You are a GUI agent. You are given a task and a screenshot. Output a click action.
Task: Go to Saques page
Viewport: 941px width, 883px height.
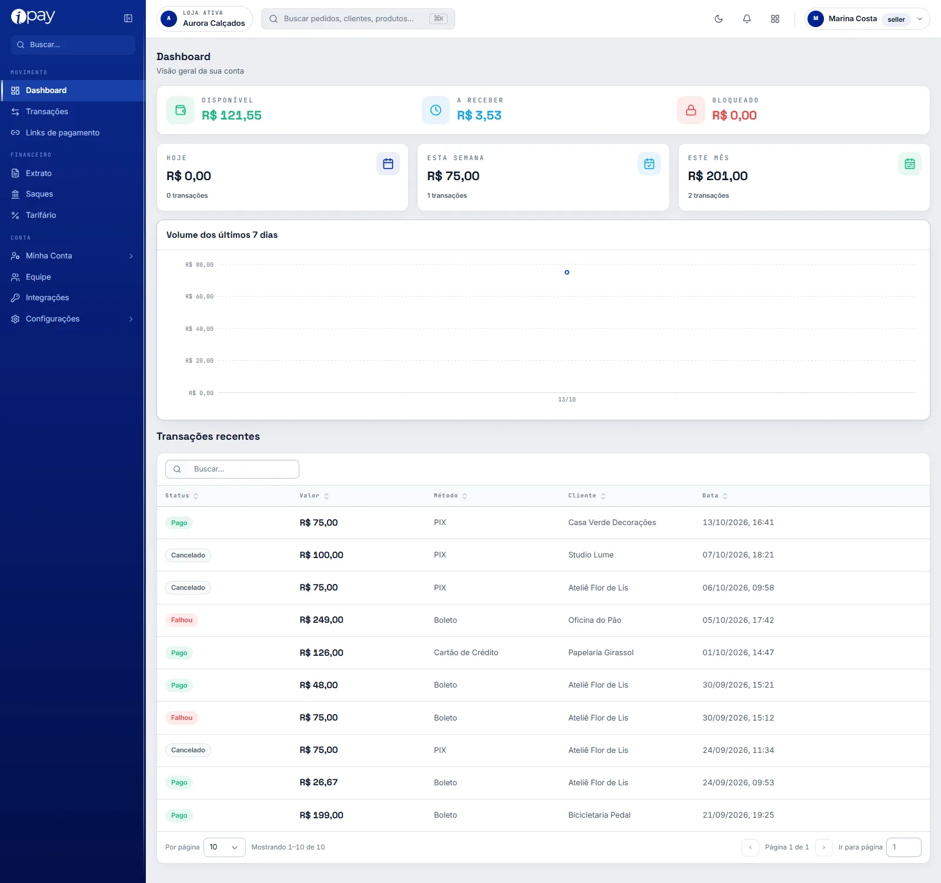pos(73,194)
